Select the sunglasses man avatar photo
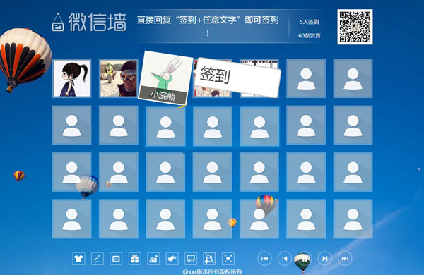Screen dimensions: 424x275 pos(119,78)
